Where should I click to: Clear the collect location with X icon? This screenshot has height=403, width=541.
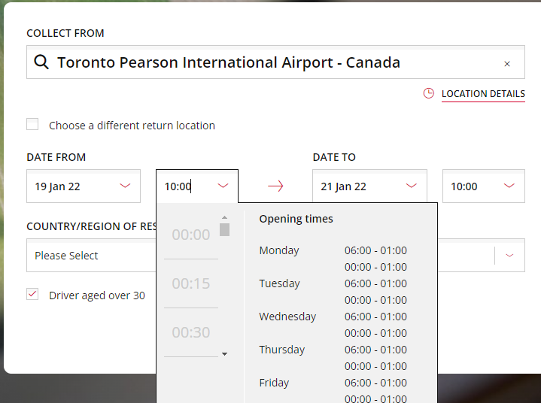tap(507, 64)
